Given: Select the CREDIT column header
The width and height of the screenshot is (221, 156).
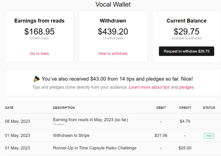Looking at the screenshot, I should click(x=185, y=108).
